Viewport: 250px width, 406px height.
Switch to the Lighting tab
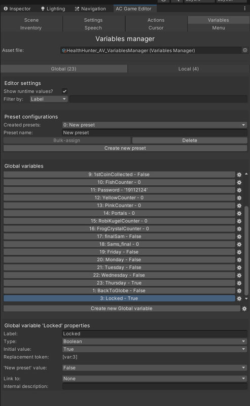click(x=53, y=9)
